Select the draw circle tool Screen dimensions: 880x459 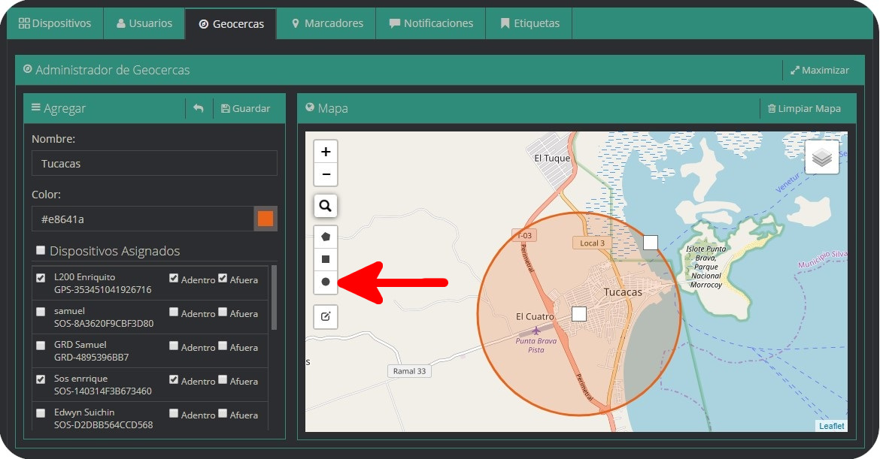pos(326,282)
